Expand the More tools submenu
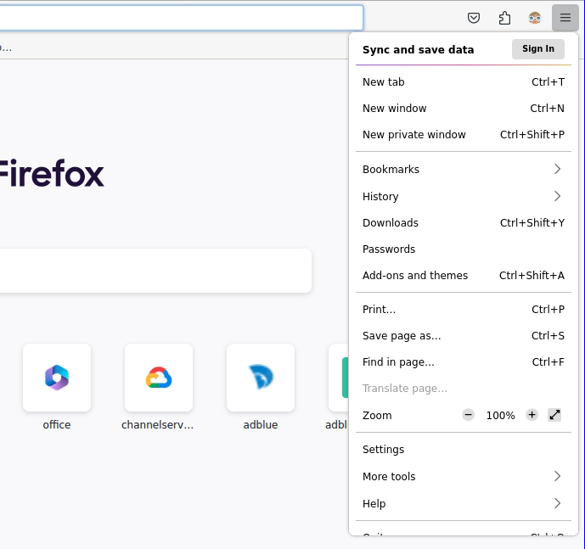Screen dimensions: 585x549 coord(463,476)
